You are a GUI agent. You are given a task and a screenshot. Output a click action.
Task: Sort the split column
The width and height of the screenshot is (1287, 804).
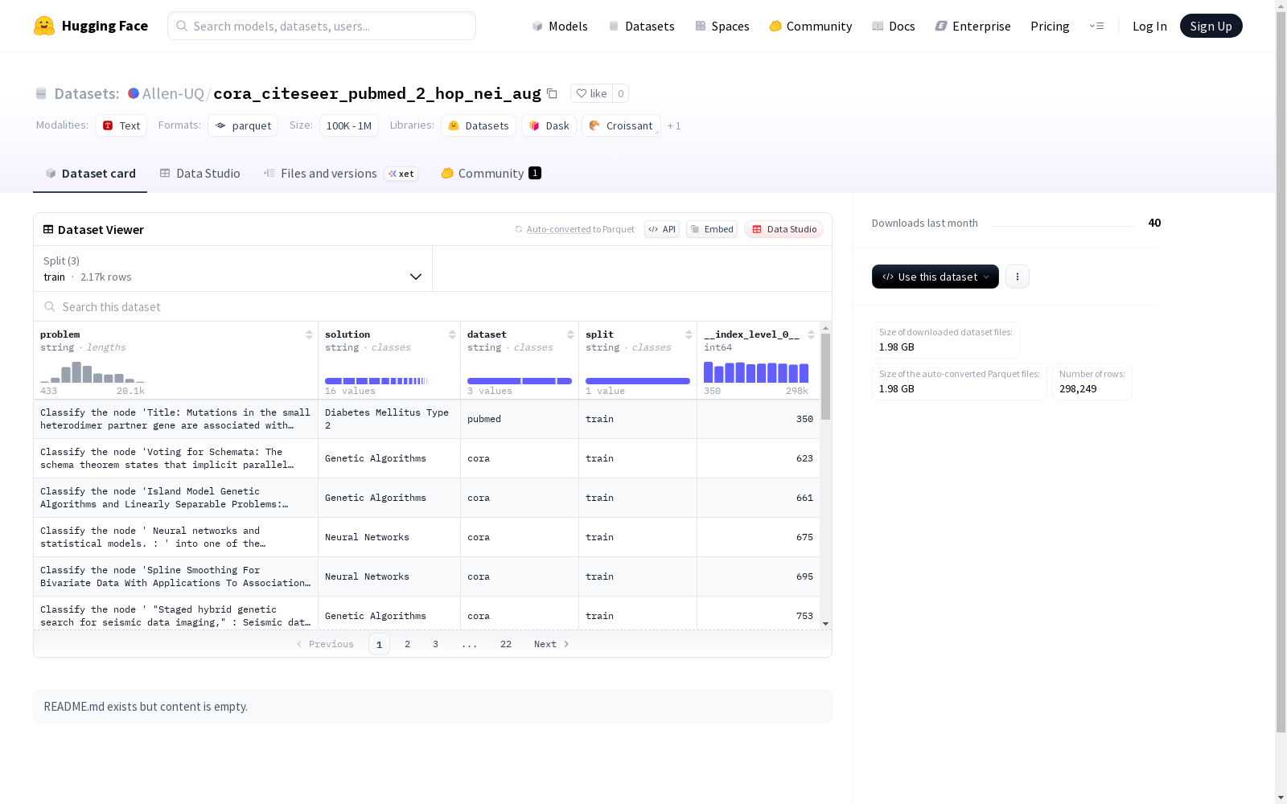(x=689, y=334)
